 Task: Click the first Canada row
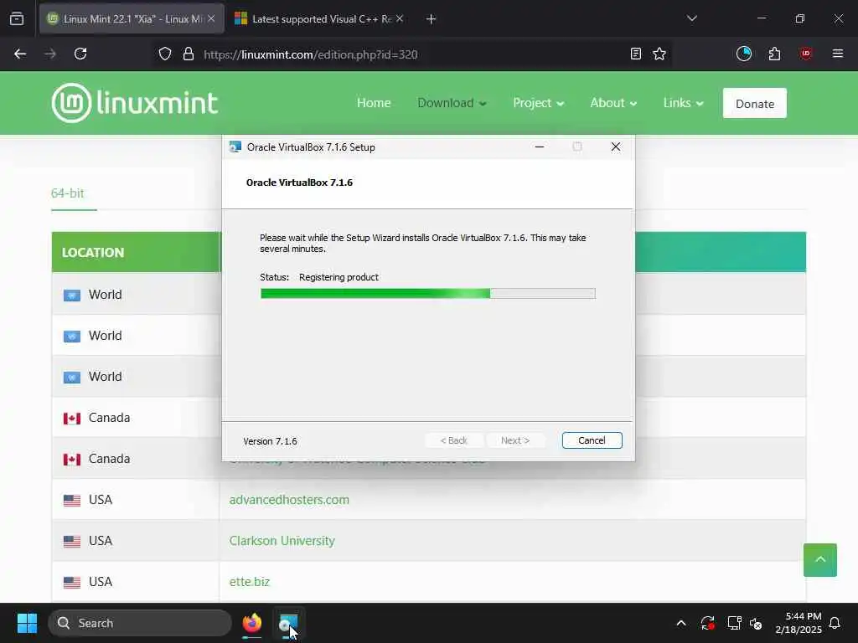pos(136,417)
